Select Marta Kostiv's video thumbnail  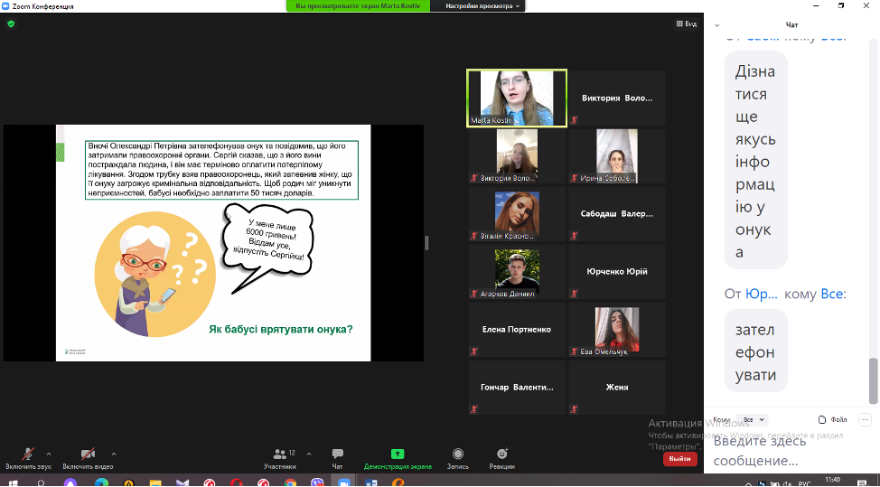[x=517, y=98]
